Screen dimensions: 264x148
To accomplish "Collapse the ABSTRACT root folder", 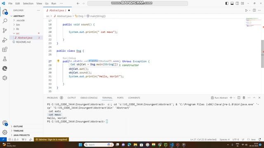I will coord(19,16).
